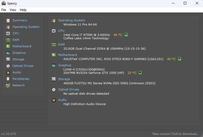This screenshot has width=203, height=137.
Task: Click the L24W-4 monitor resolution text
Action: tap(84, 69)
